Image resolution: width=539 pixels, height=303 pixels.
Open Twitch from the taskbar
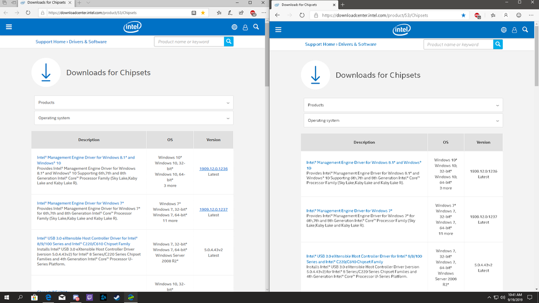90,298
